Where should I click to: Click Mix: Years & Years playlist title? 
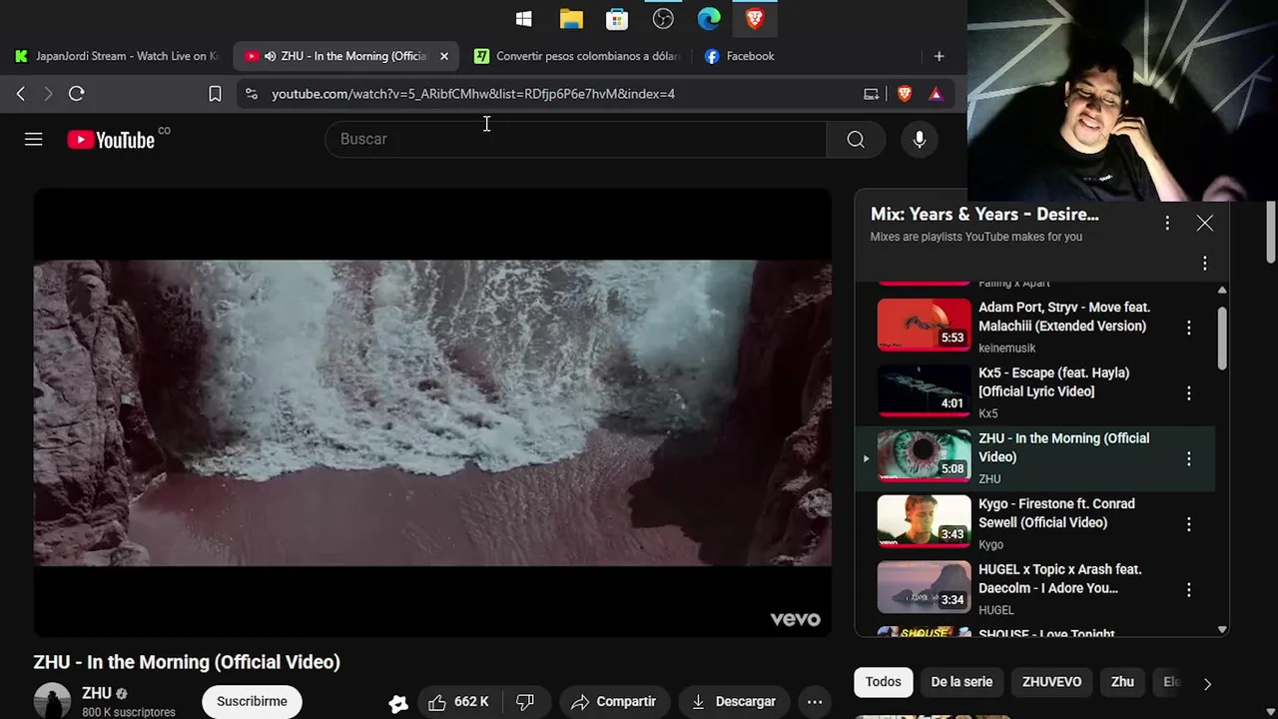(x=984, y=215)
